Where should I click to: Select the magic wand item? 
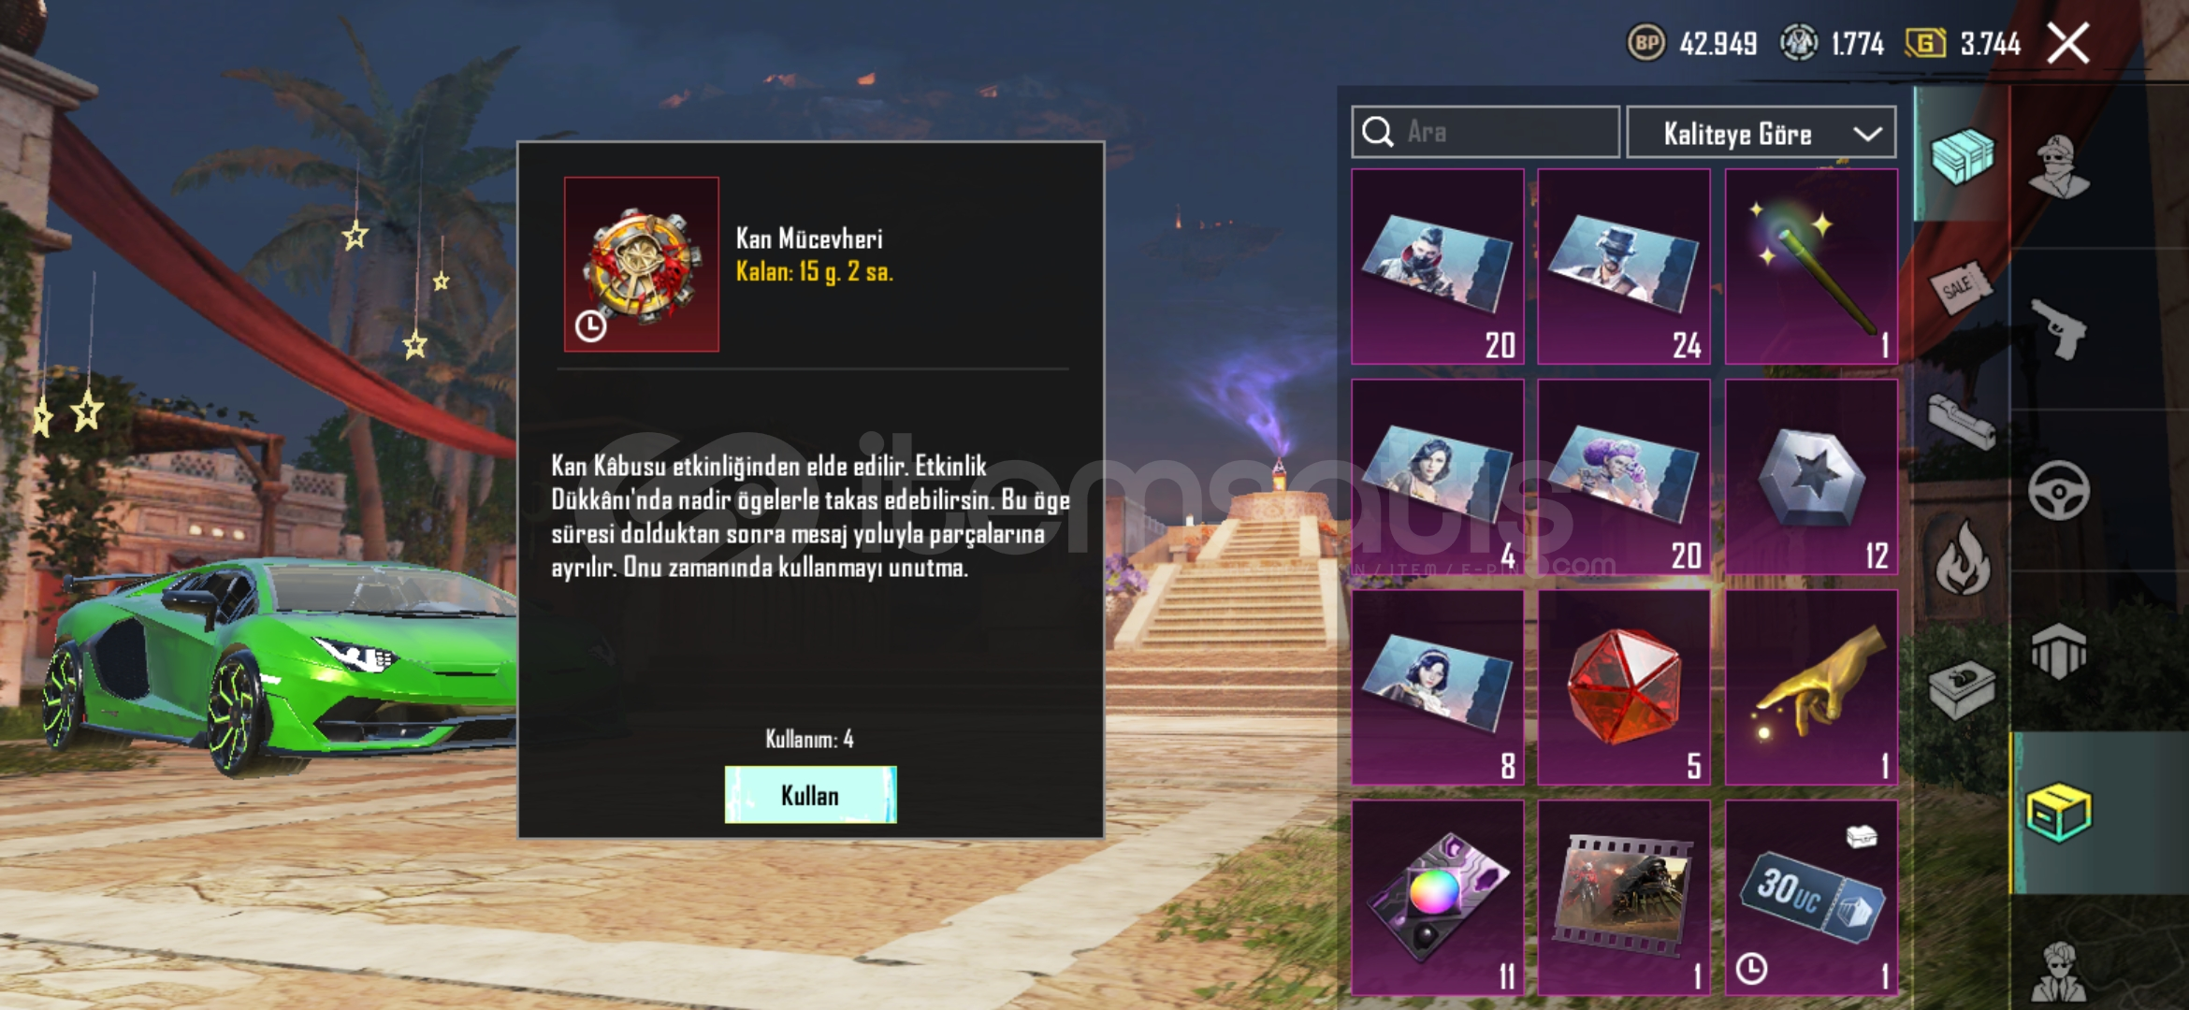click(x=1811, y=267)
